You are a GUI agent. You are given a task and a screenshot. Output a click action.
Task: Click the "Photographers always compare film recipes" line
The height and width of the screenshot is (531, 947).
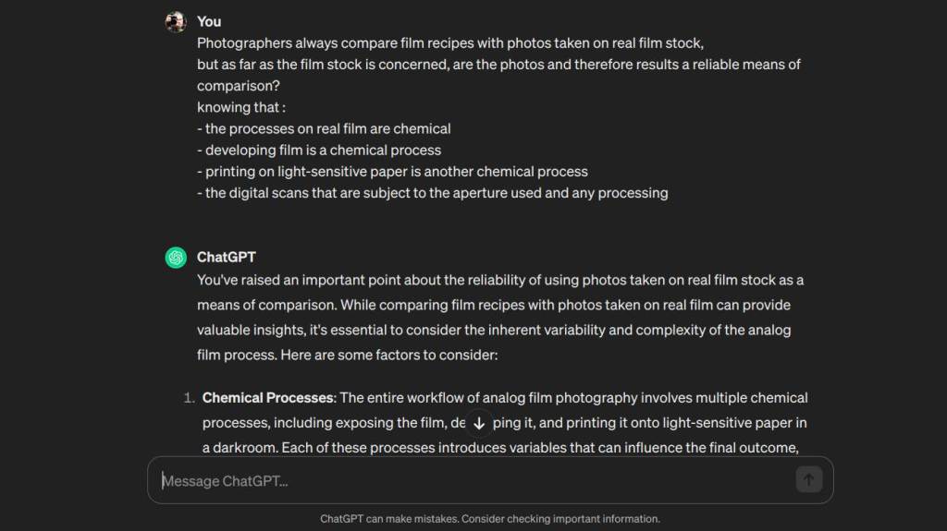pos(450,43)
